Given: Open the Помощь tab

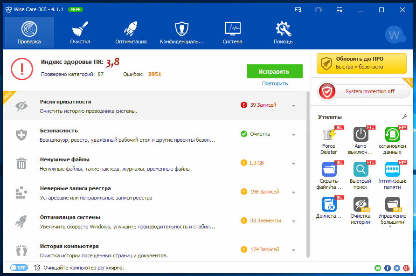Looking at the screenshot, I should click(x=283, y=32).
